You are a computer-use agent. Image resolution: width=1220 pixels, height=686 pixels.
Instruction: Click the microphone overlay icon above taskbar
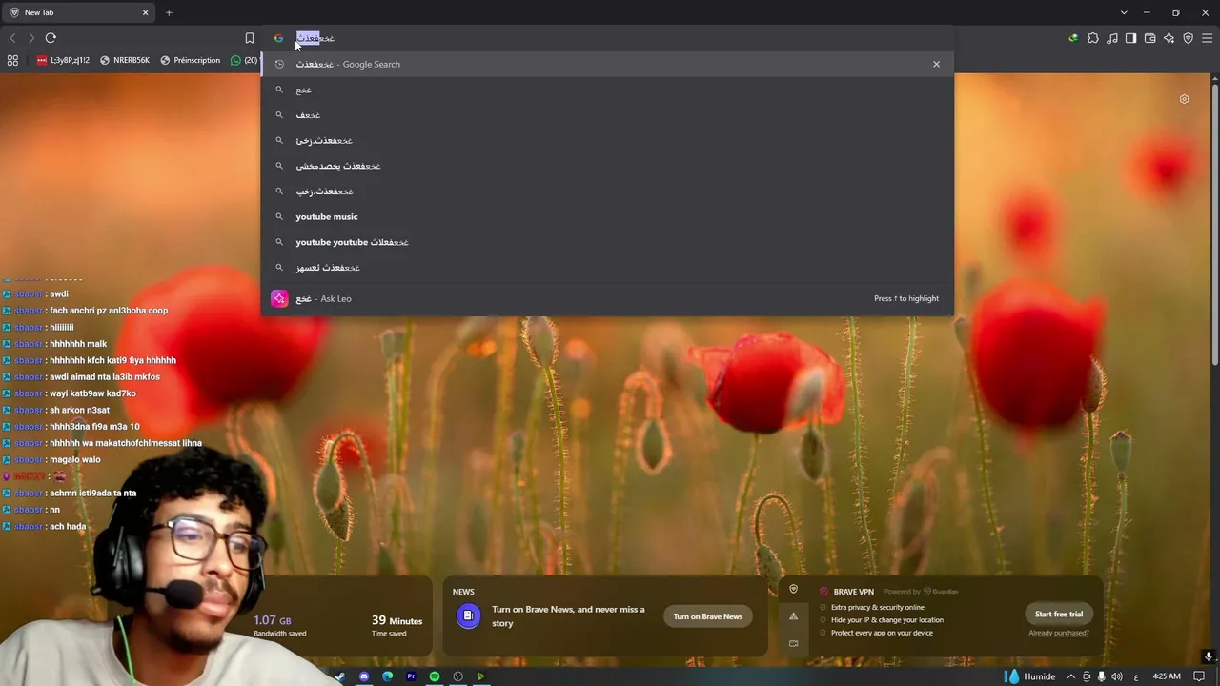tap(1208, 656)
